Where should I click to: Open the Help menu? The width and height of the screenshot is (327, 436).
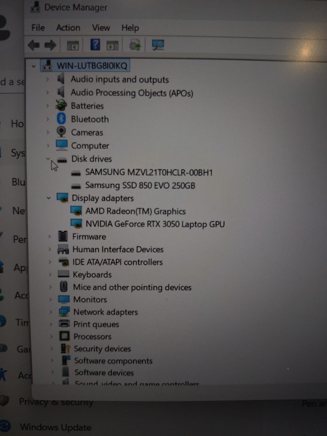point(130,28)
